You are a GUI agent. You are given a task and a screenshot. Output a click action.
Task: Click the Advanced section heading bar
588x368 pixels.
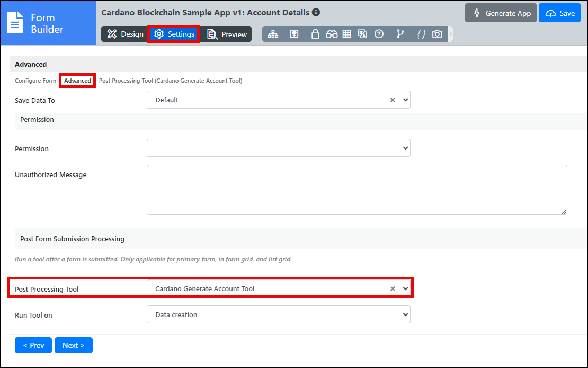click(x=298, y=64)
